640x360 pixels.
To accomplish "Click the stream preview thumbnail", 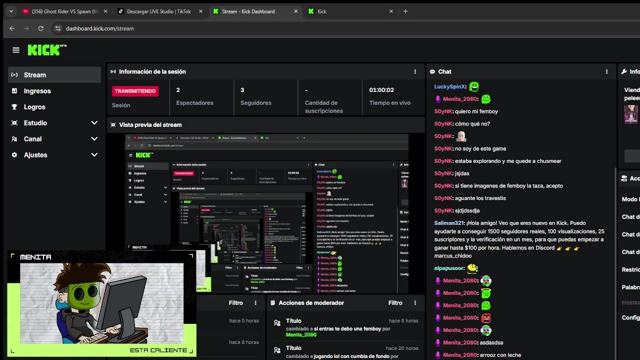I will [x=266, y=214].
